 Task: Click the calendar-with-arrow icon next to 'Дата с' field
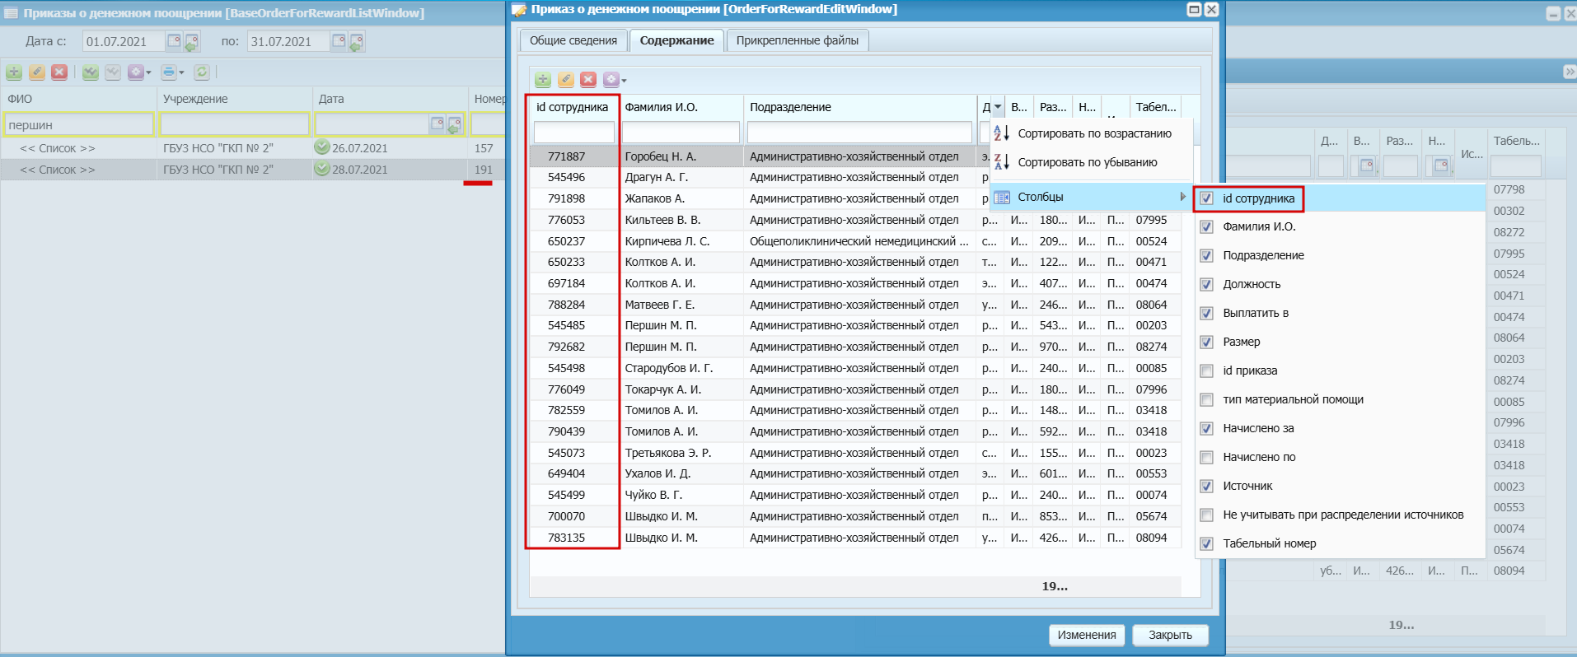pos(192,41)
